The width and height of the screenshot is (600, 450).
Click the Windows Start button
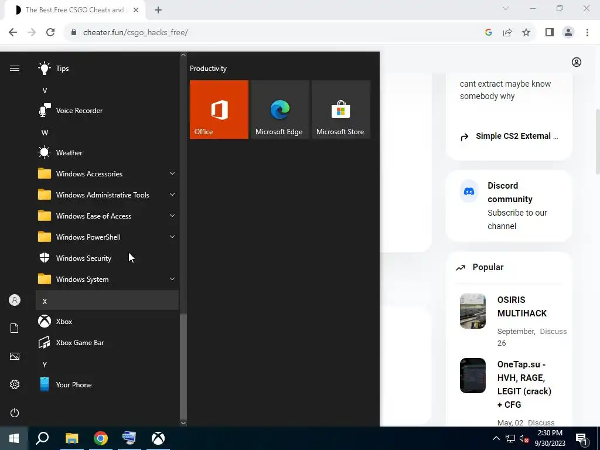pyautogui.click(x=14, y=438)
